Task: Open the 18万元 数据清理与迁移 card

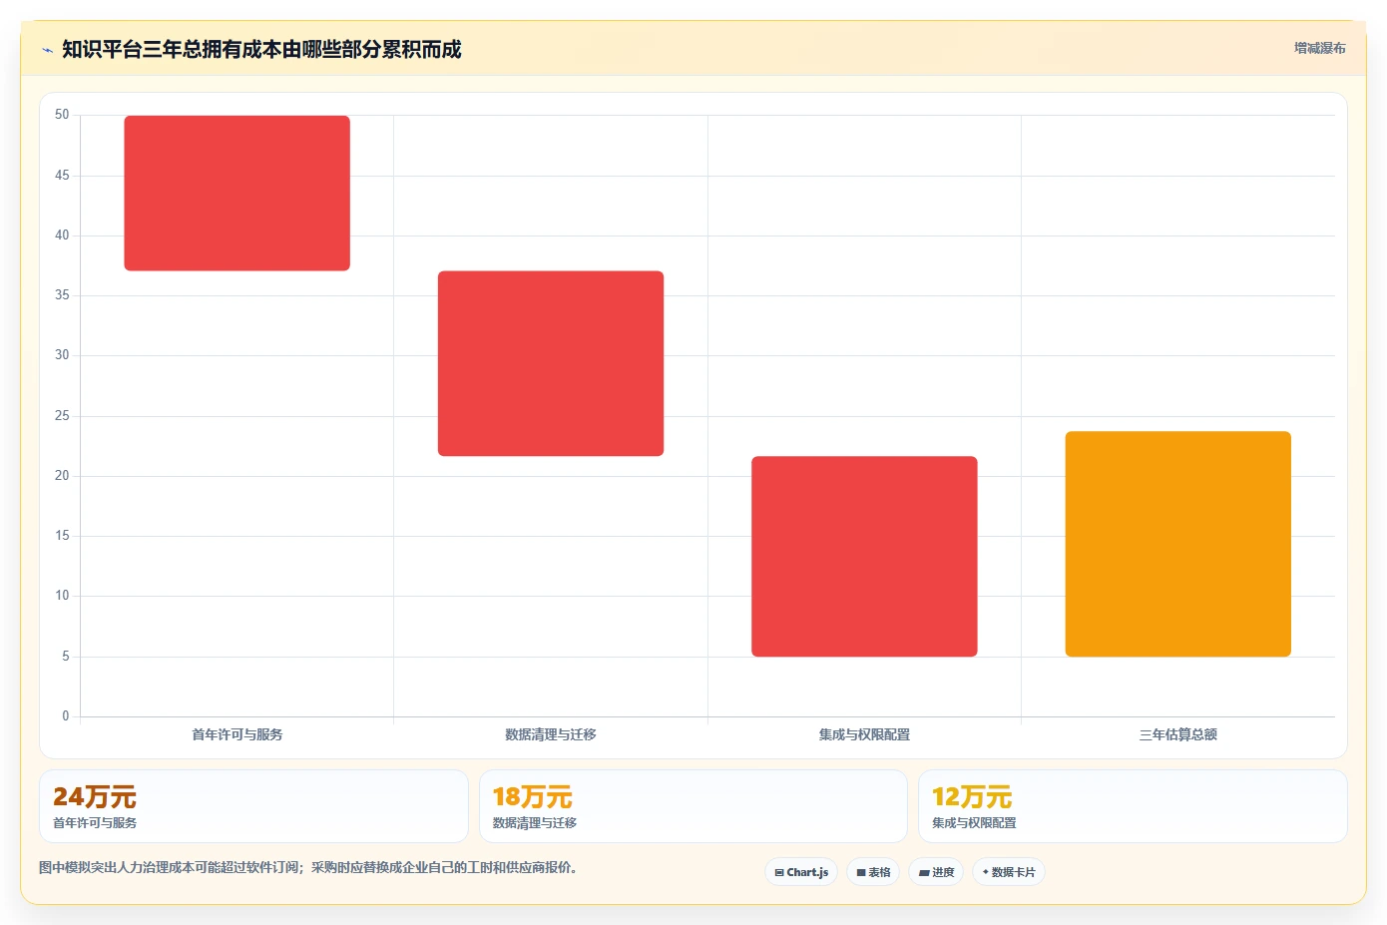Action: point(693,806)
